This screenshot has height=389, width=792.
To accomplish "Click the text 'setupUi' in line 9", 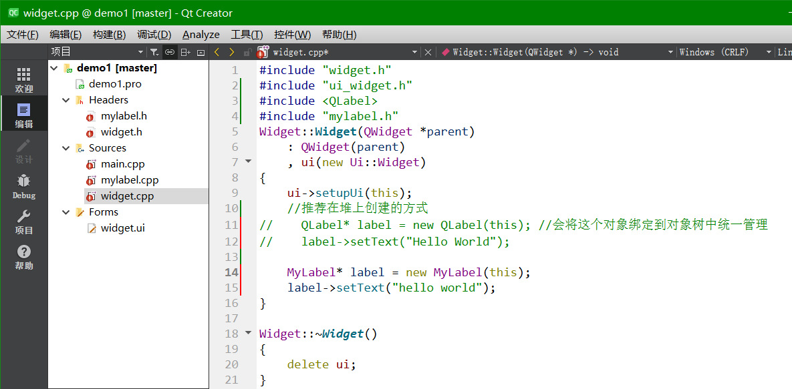I will pyautogui.click(x=340, y=193).
